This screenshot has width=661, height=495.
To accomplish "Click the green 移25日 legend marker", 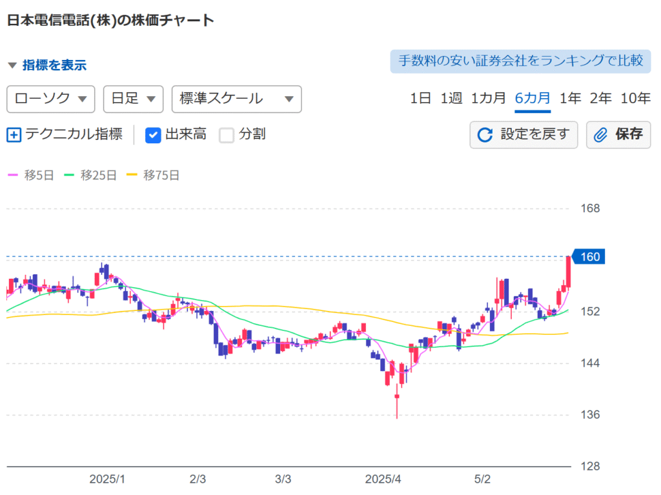I will pyautogui.click(x=69, y=175).
